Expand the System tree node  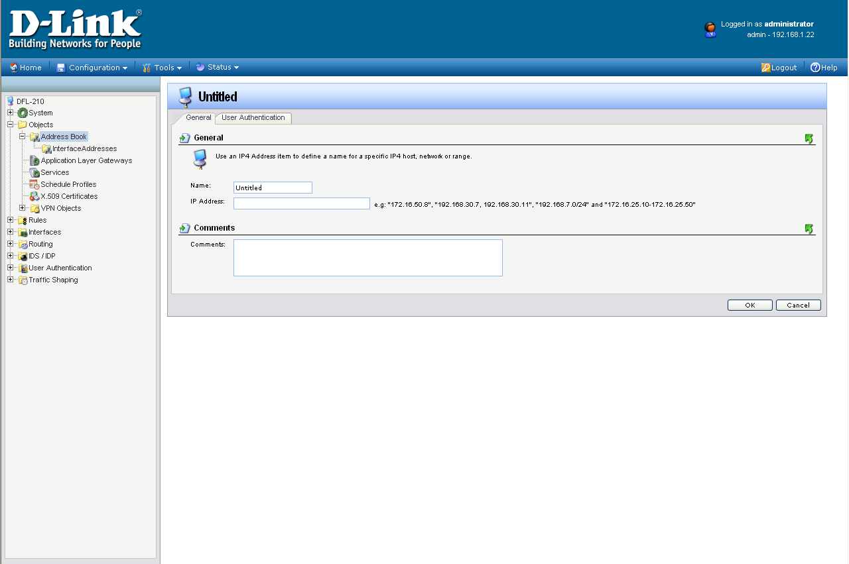coord(11,113)
